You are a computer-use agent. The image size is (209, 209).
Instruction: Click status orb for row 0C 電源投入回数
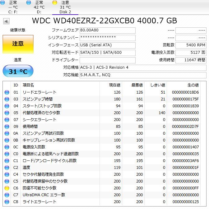pos(7,147)
